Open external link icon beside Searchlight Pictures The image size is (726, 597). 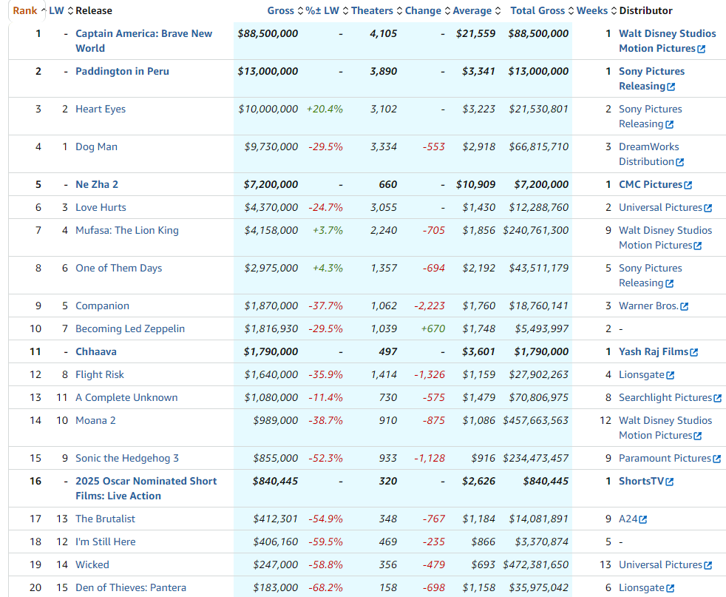(x=718, y=398)
